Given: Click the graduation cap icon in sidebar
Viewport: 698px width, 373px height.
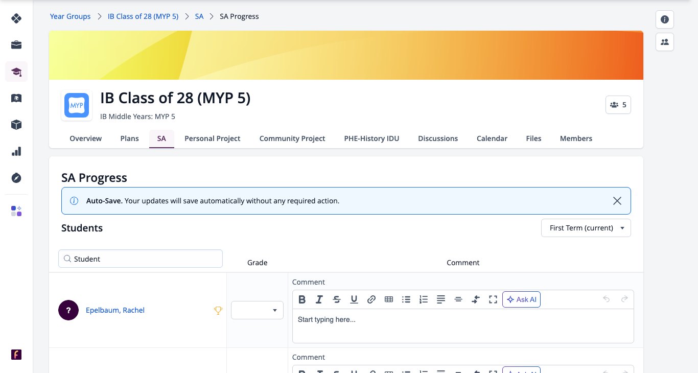Looking at the screenshot, I should [x=16, y=72].
